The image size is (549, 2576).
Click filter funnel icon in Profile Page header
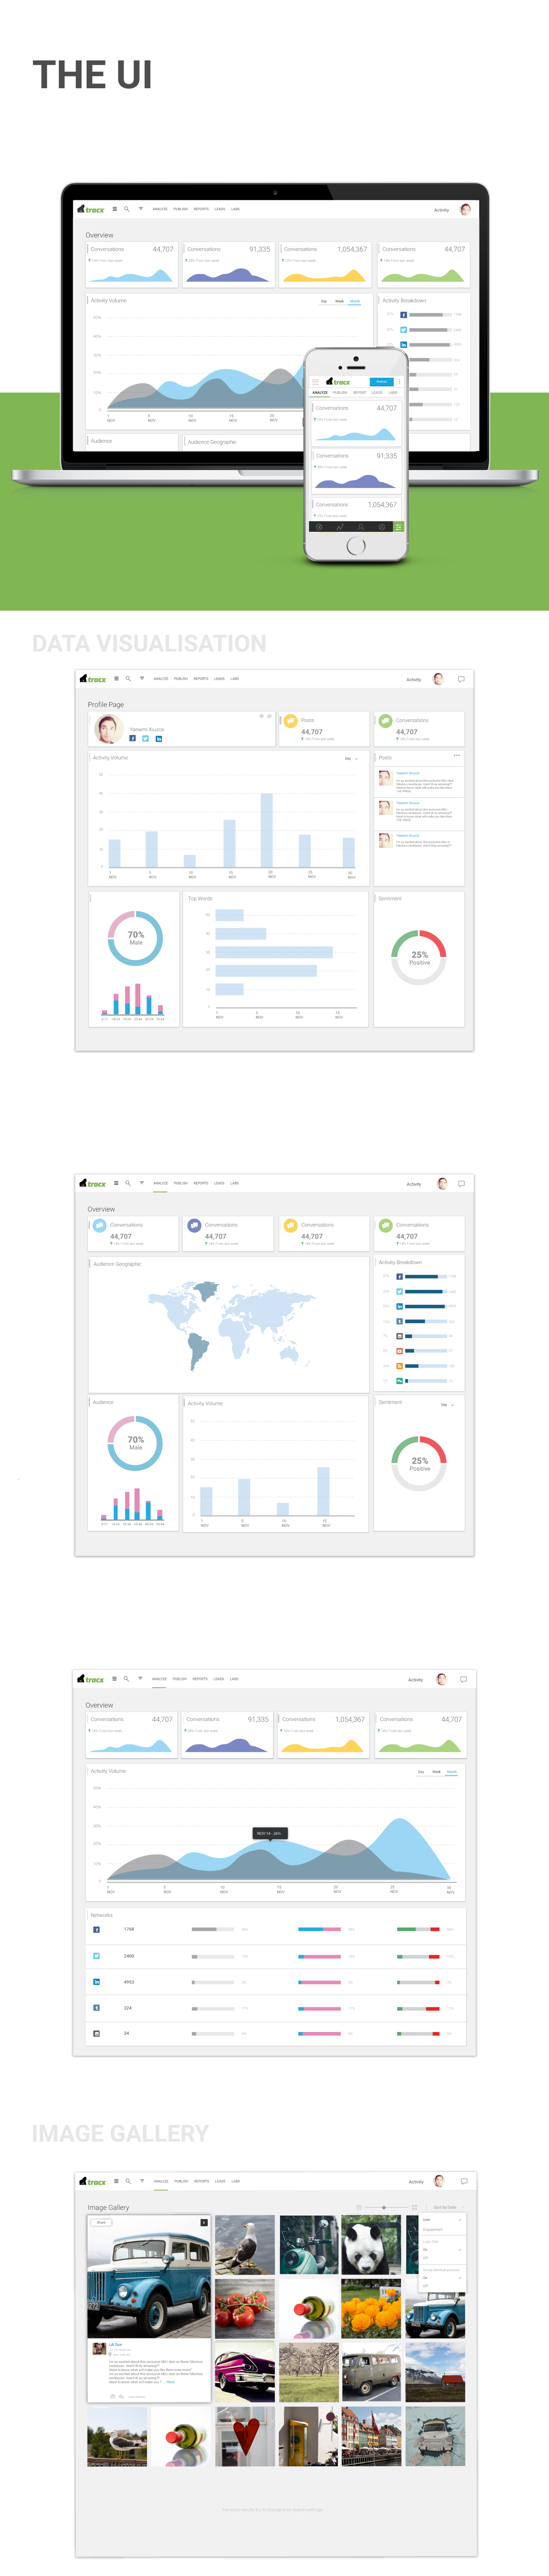(x=142, y=679)
